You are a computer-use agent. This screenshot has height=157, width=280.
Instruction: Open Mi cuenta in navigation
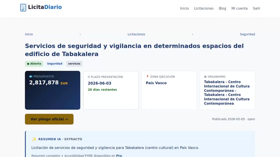point(239,8)
